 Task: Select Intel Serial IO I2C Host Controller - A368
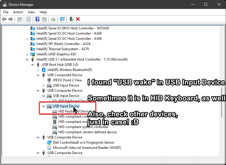[69, 33]
